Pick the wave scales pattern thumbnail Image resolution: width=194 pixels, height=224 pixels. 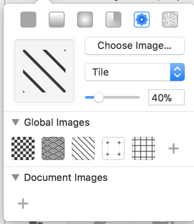pos(53,148)
